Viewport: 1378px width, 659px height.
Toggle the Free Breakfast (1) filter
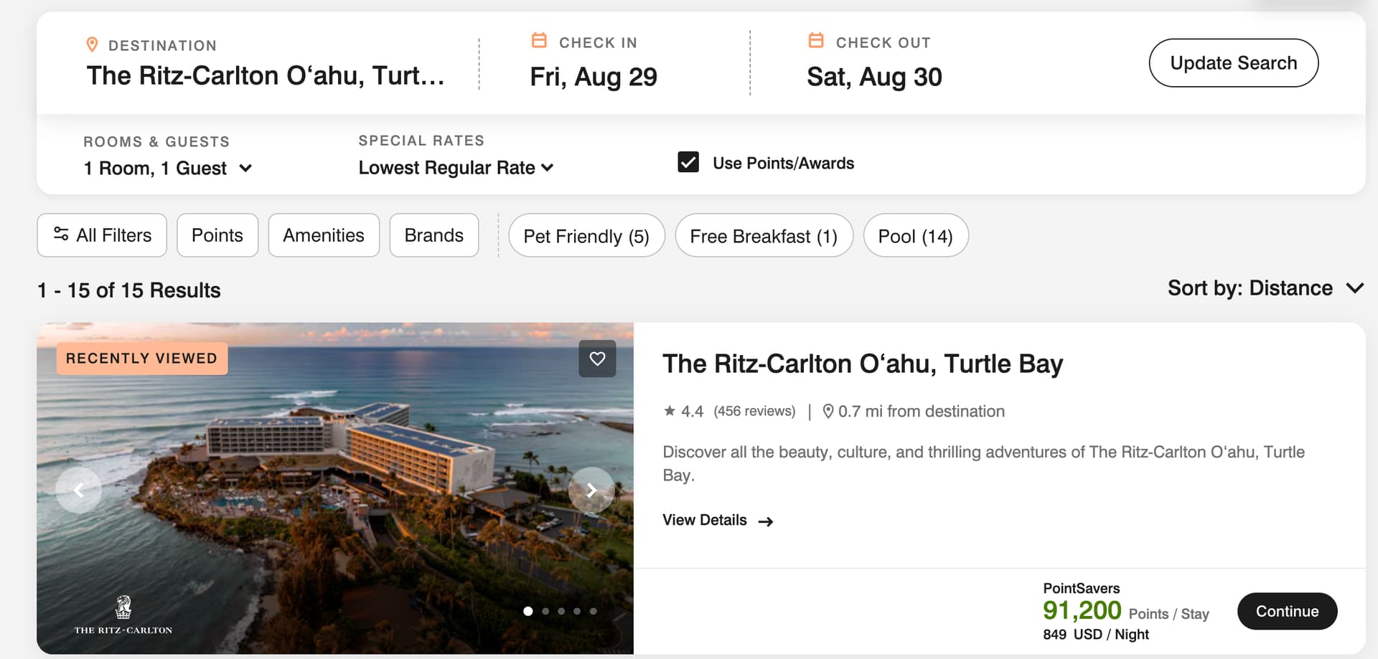[x=764, y=236]
